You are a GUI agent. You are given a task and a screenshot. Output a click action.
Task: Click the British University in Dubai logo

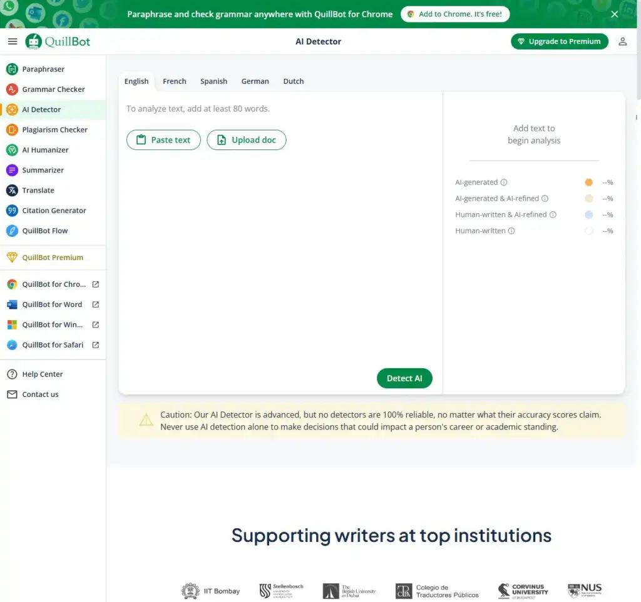coord(349,591)
